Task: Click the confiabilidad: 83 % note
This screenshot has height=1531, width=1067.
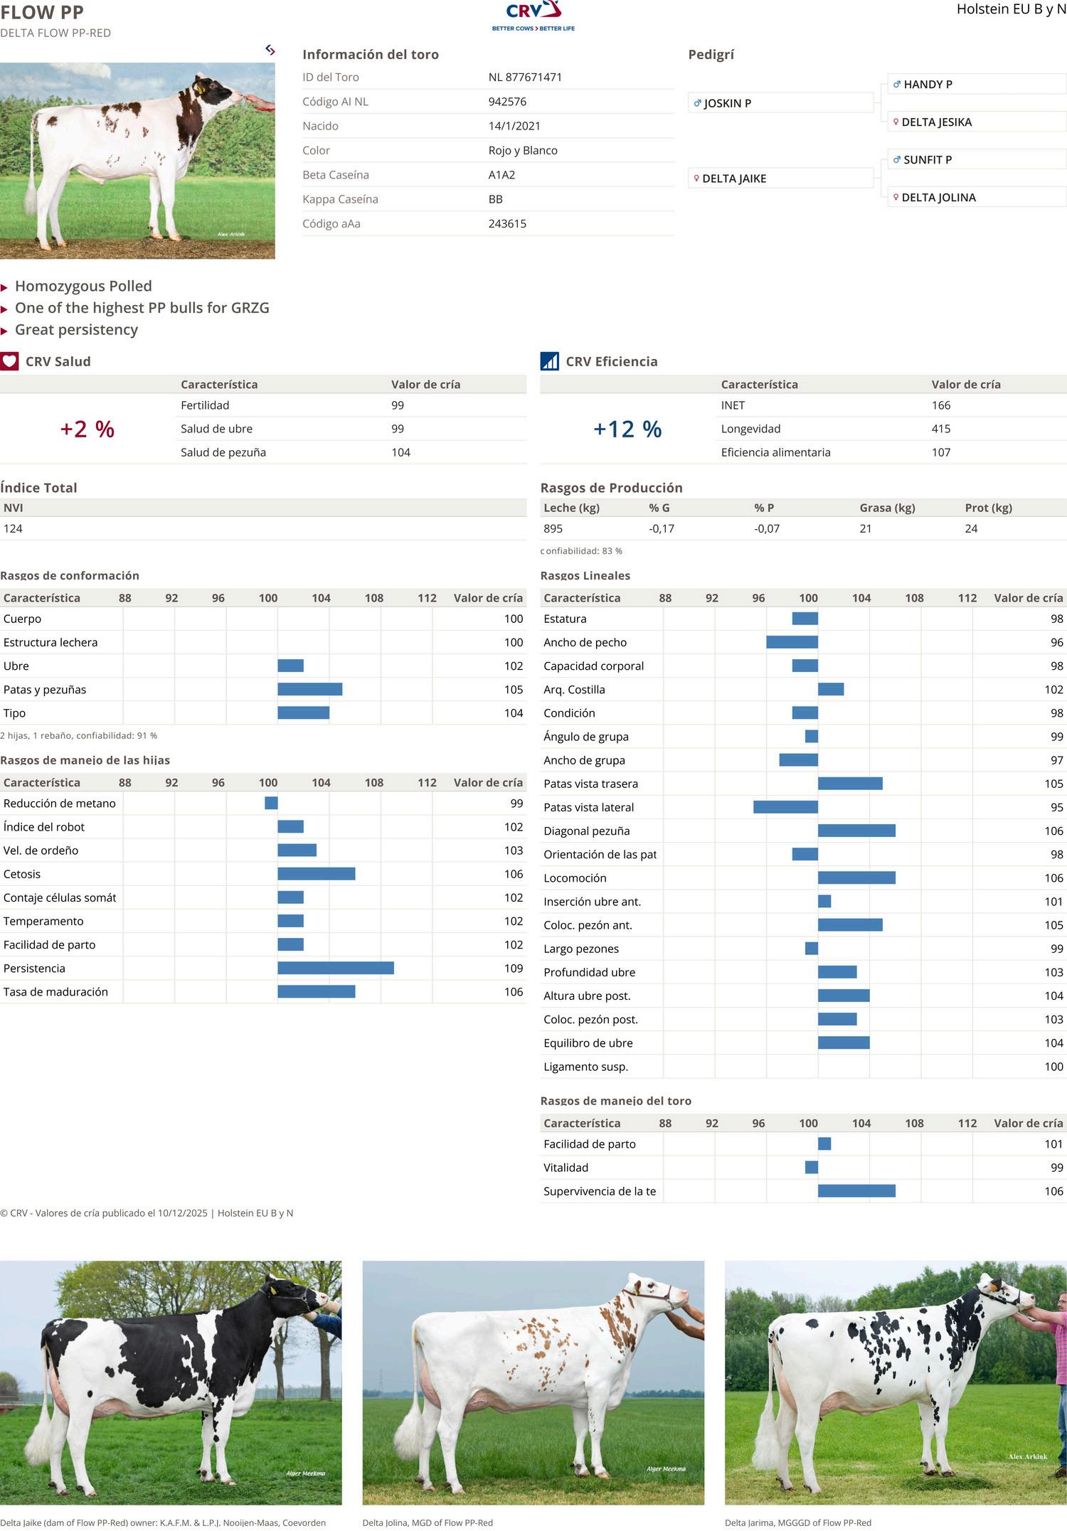Action: (581, 551)
